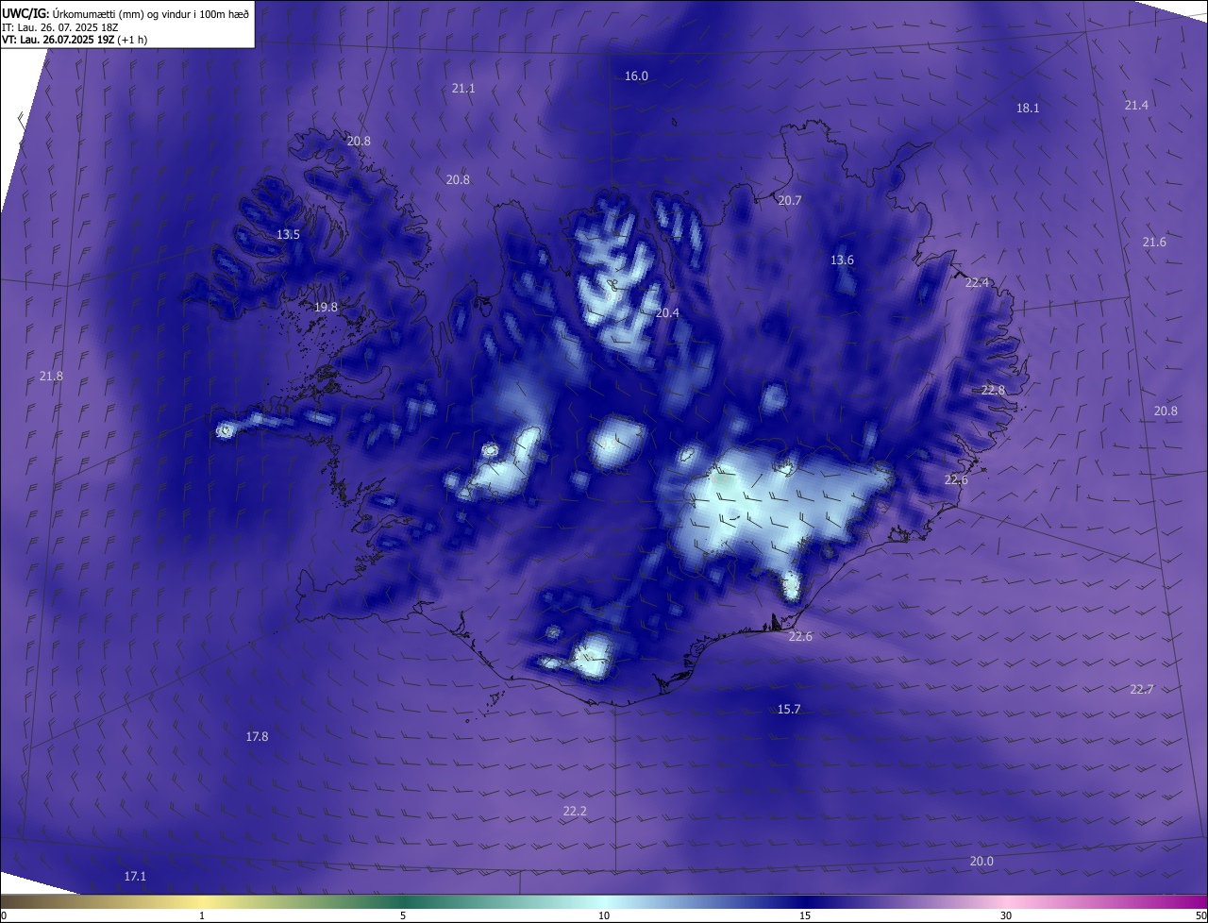Click the colorbar tick labeled 50
The image size is (1208, 923).
[x=1200, y=915]
